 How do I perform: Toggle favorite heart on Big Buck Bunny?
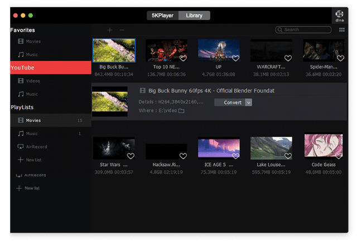(131, 58)
